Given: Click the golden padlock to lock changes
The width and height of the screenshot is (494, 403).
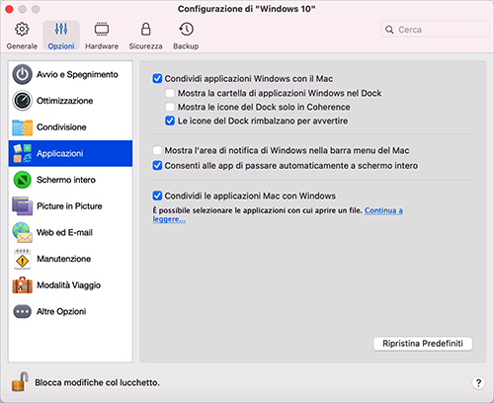Looking at the screenshot, I should pos(20,382).
